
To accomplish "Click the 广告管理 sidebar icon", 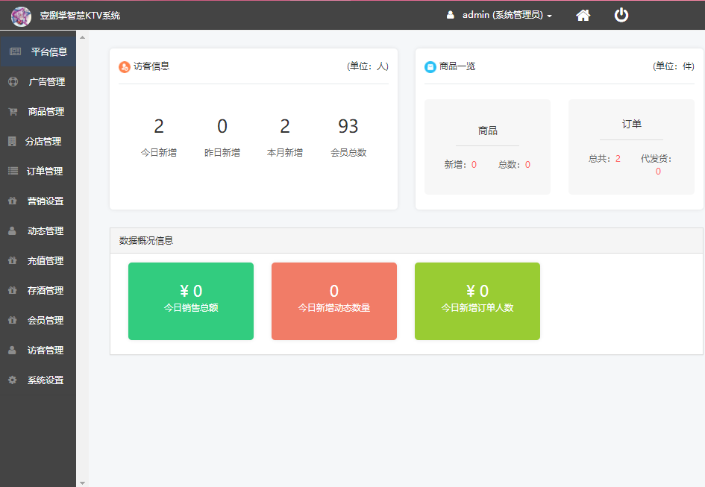I will click(x=13, y=81).
